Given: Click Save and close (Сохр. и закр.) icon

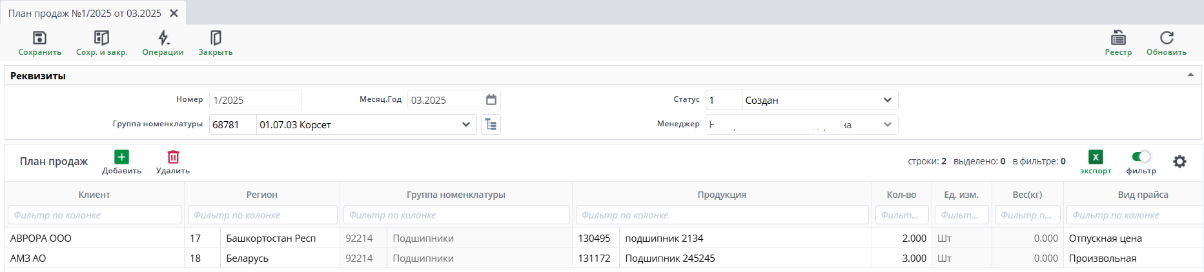Looking at the screenshot, I should point(101,38).
